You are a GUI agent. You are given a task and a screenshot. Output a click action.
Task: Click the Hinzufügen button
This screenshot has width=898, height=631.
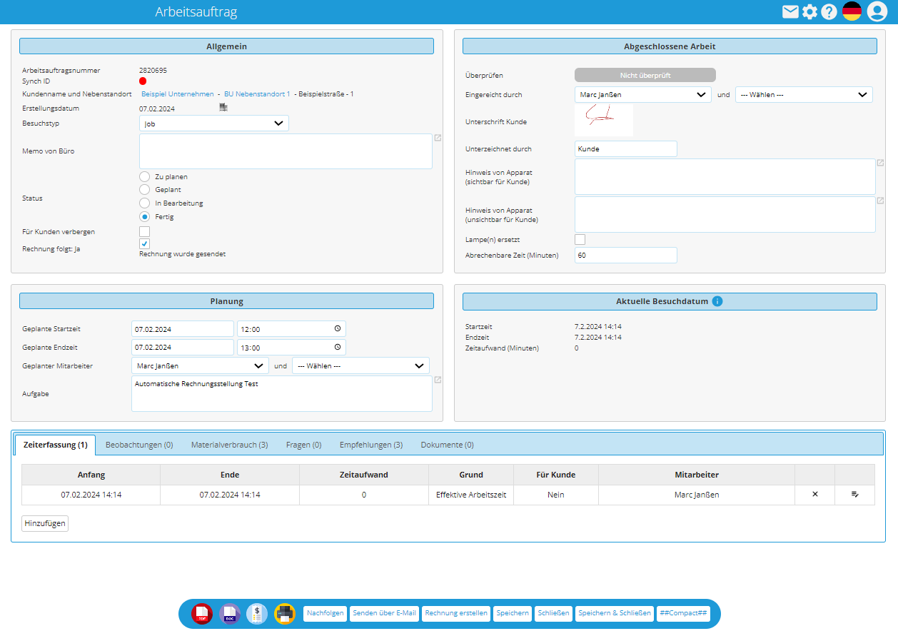tap(45, 523)
